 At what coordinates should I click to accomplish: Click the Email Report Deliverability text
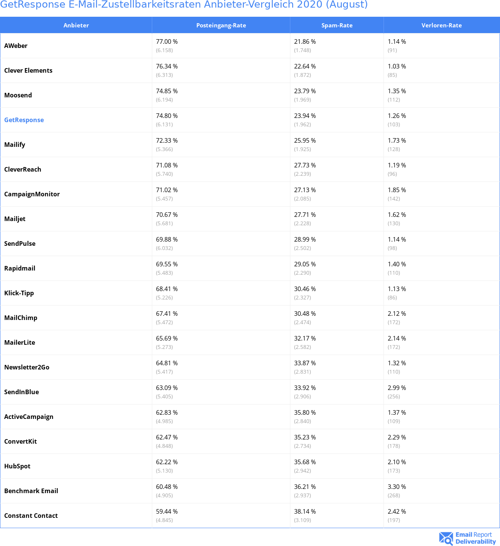(476, 538)
